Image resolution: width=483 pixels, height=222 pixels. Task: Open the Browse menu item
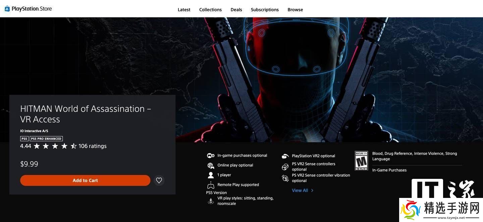click(295, 10)
